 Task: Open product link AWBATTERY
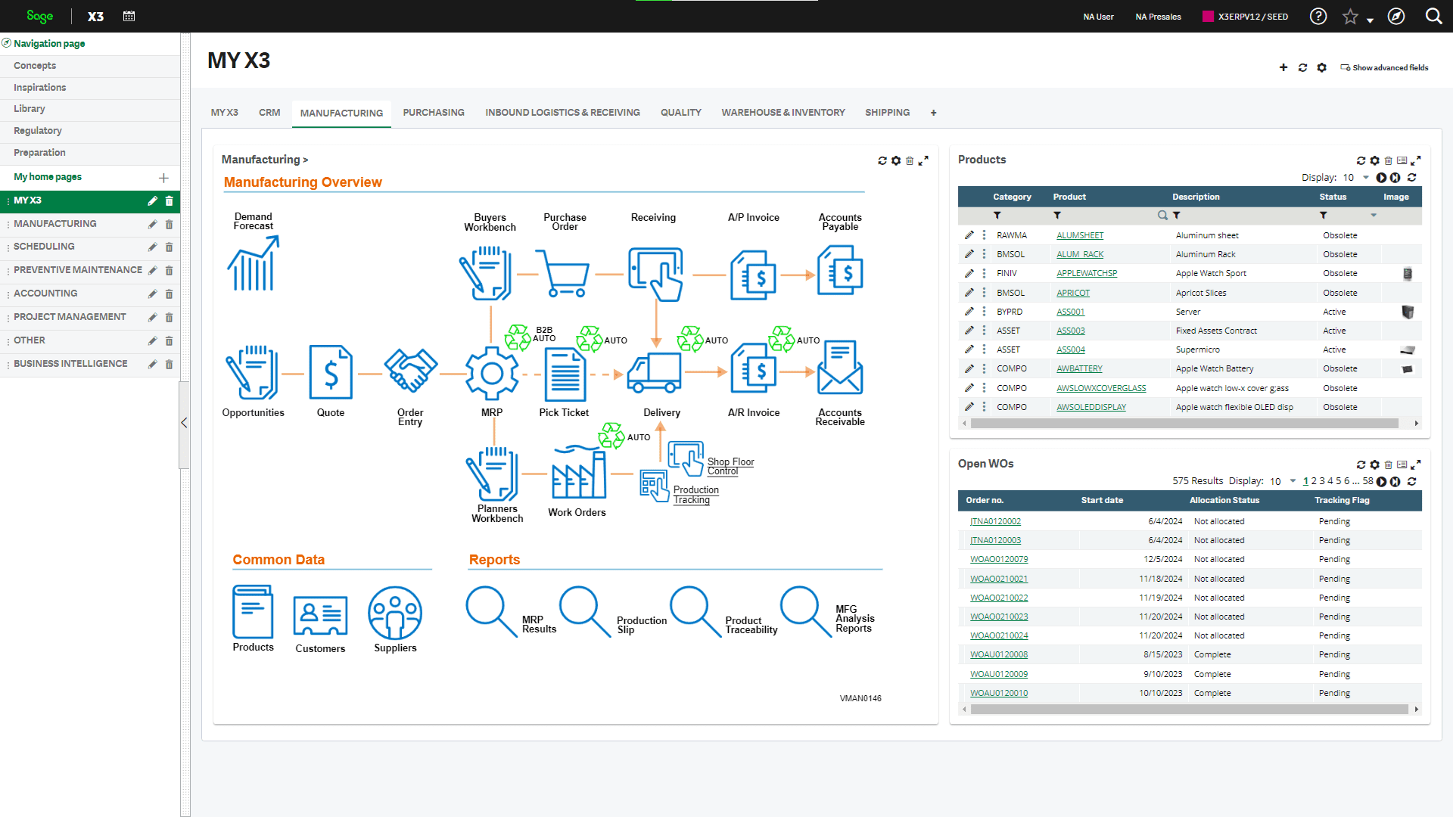click(1079, 369)
